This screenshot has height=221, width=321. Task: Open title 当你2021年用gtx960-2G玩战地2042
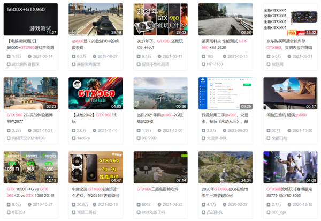[159, 118]
